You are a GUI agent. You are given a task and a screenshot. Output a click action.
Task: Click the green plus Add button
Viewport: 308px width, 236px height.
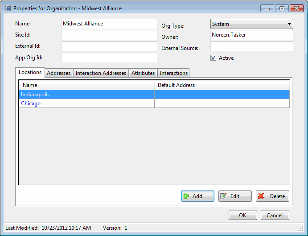pyautogui.click(x=197, y=196)
